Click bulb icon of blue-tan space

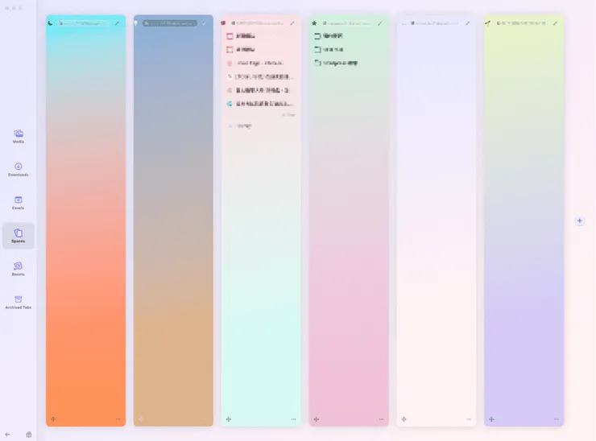[x=136, y=23]
